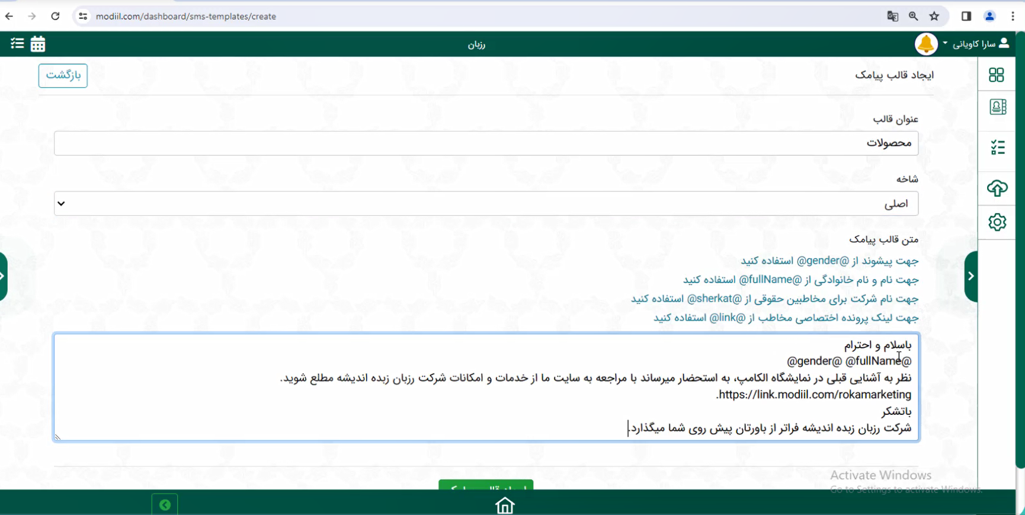Screen dimensions: 1025x515
Task: Click in the عنوان قالب title field
Action: click(x=486, y=143)
